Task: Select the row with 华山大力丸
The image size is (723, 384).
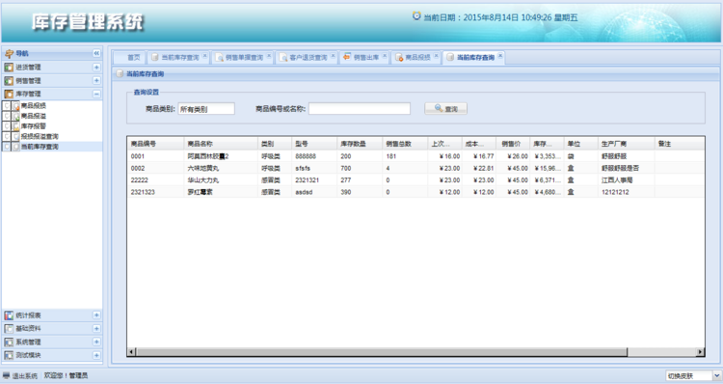Action: [x=415, y=180]
